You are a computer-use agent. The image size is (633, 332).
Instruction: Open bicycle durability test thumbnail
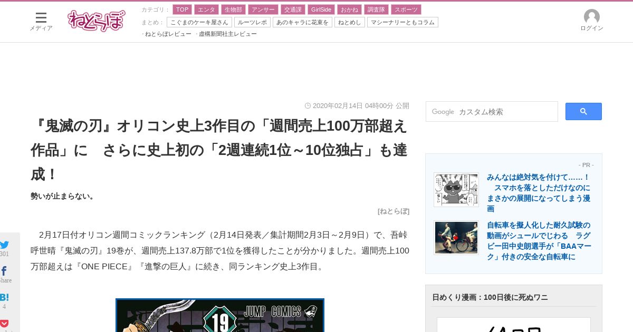pos(456,238)
